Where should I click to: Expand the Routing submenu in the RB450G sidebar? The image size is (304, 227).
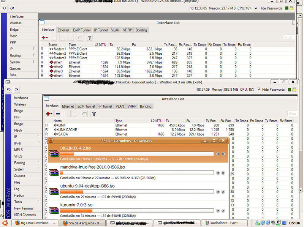tap(34, 55)
